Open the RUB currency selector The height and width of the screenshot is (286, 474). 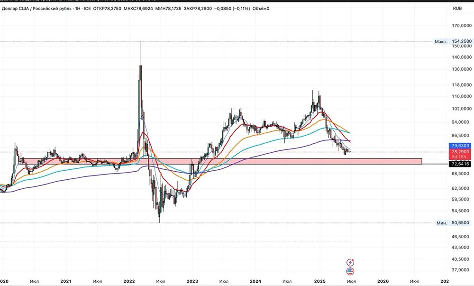457,9
